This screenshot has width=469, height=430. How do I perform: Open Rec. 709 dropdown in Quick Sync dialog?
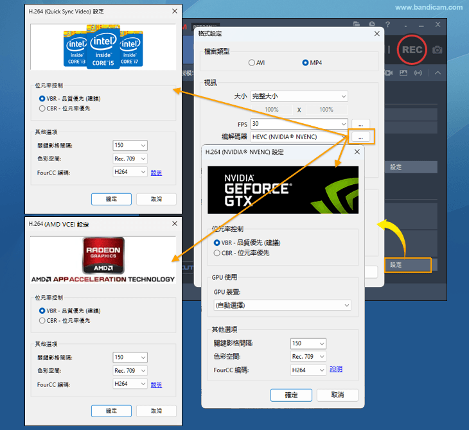(130, 159)
